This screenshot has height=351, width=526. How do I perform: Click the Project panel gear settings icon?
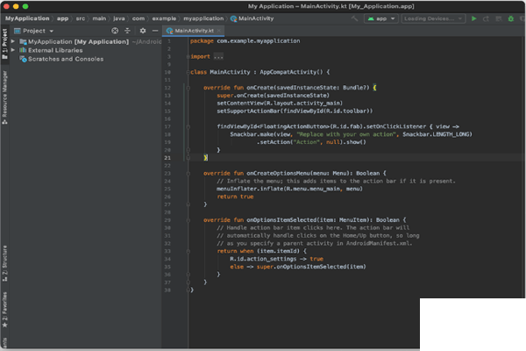click(x=142, y=30)
